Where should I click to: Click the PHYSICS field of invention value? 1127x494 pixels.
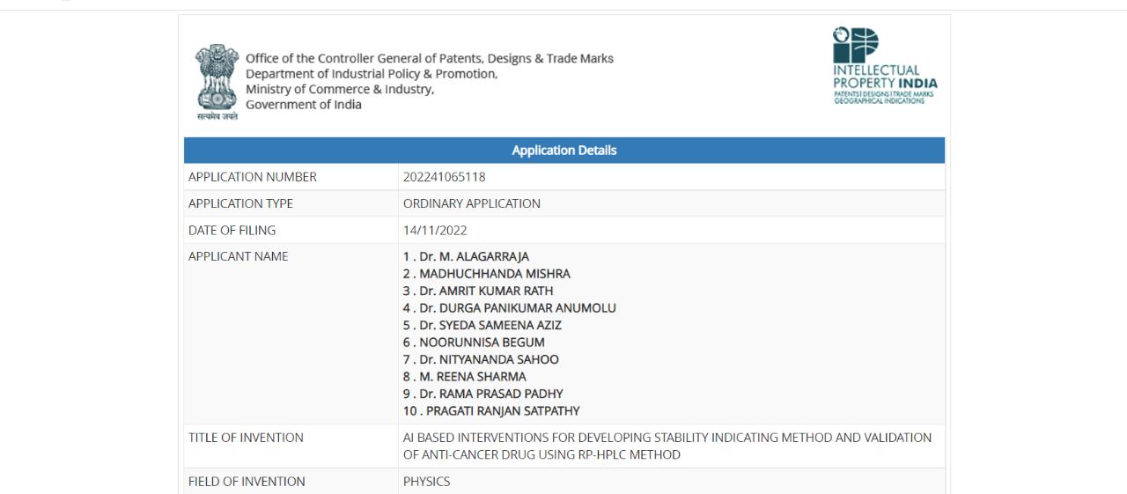tap(426, 482)
